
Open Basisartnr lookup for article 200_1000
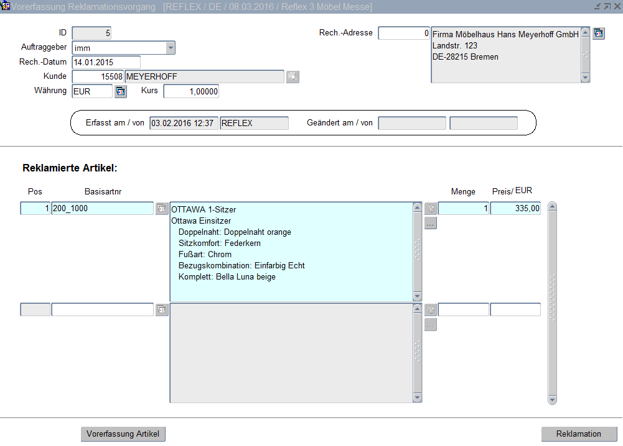coord(162,209)
